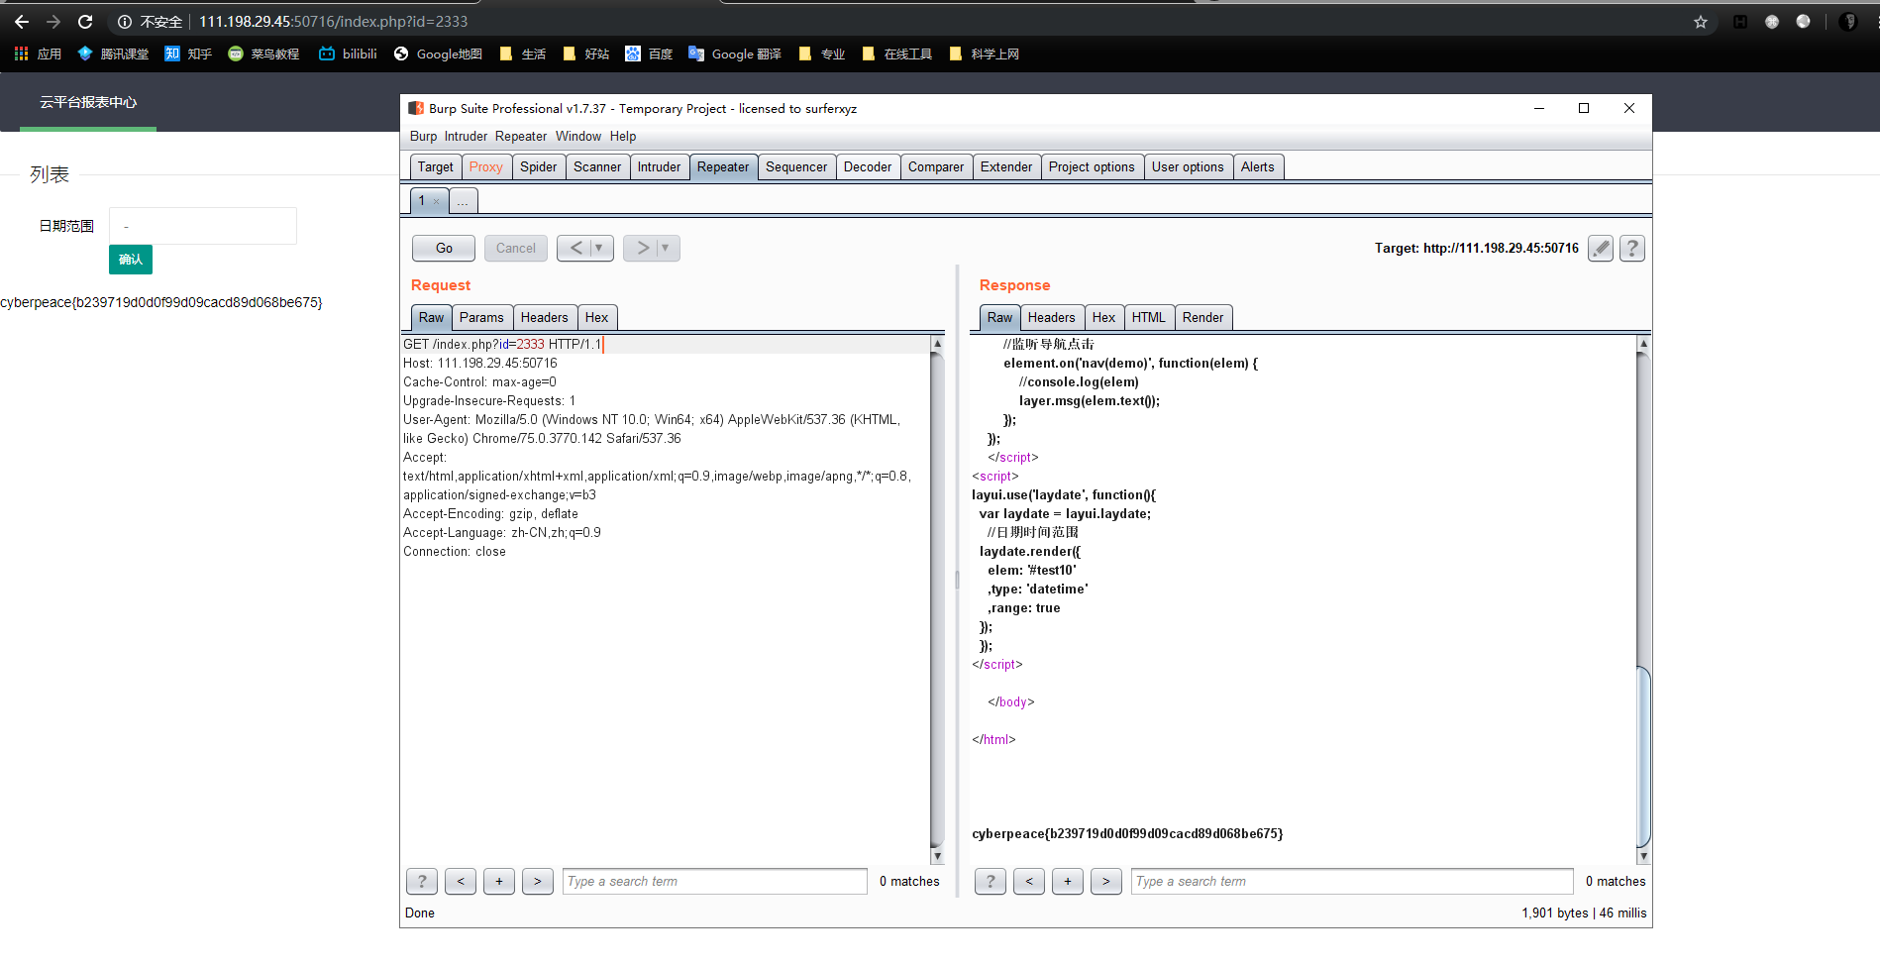The width and height of the screenshot is (1880, 967).
Task: Open the Window menu
Action: click(x=578, y=137)
